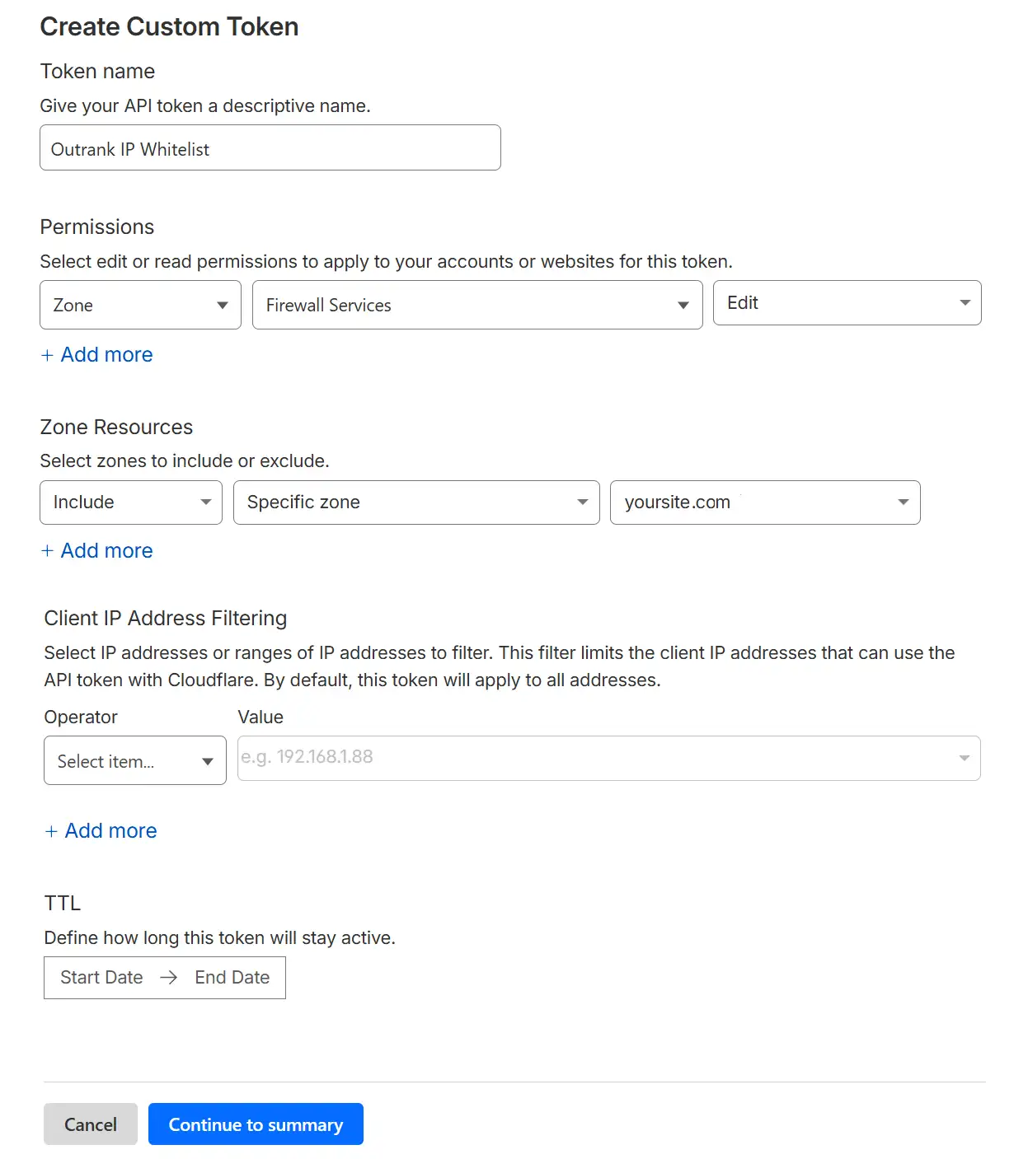The height and width of the screenshot is (1159, 1028).
Task: Expand the Specific zone dropdown
Action: pos(415,502)
